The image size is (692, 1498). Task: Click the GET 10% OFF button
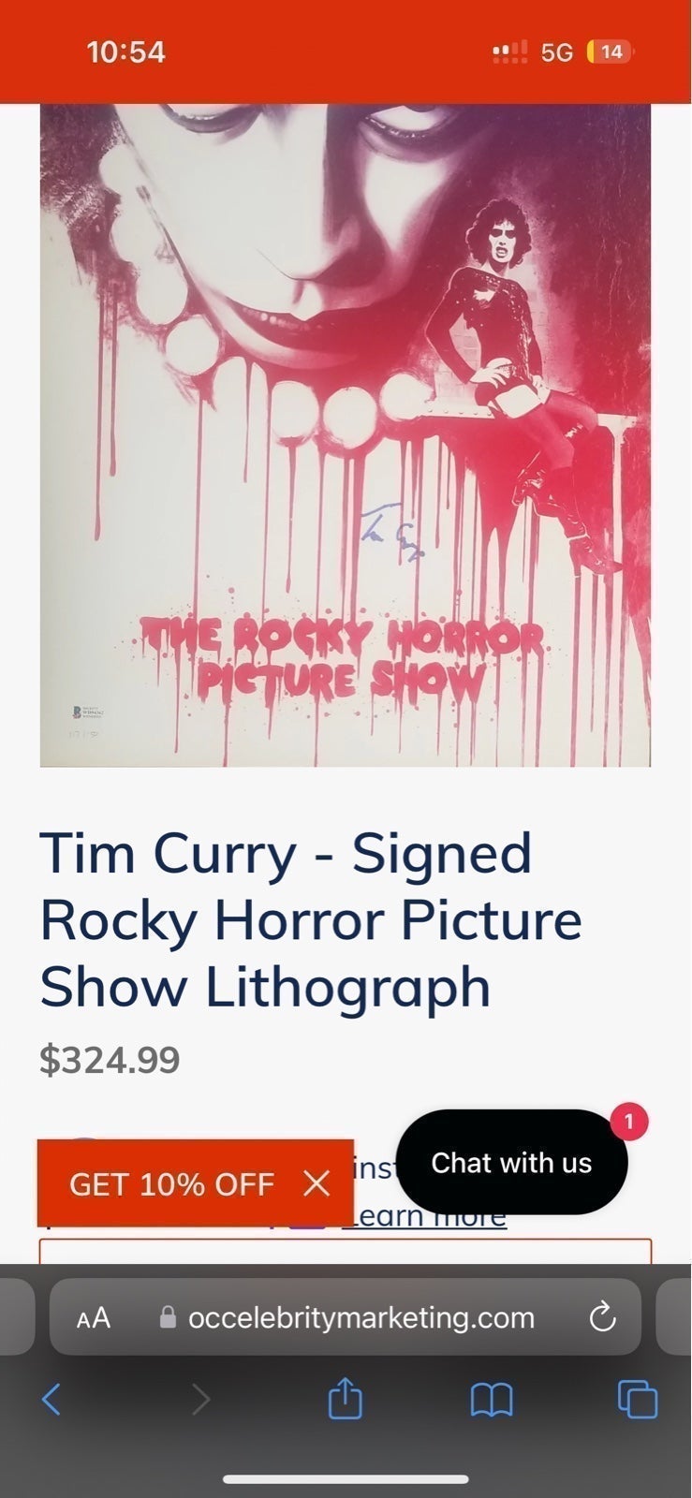point(171,1184)
